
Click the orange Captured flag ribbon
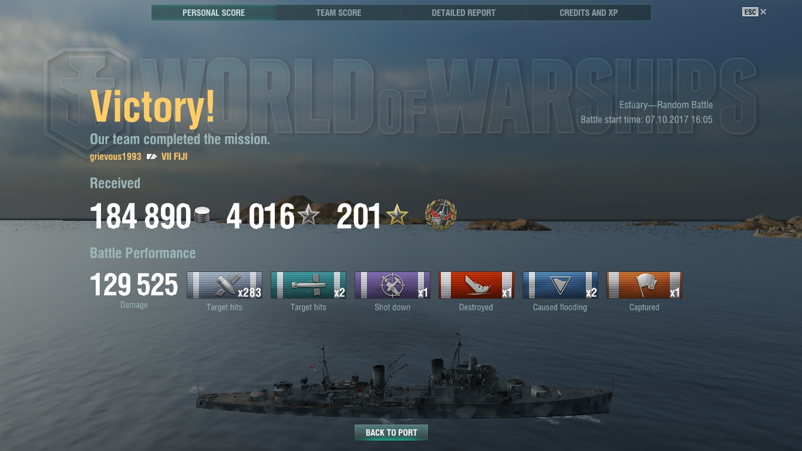click(x=644, y=285)
